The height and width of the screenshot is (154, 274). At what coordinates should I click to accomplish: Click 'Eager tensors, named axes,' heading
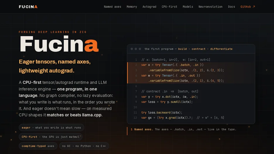tap(55, 62)
